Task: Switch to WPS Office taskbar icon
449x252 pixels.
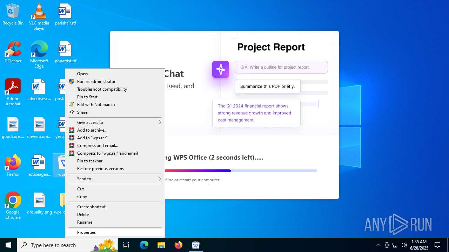Action: 195,245
